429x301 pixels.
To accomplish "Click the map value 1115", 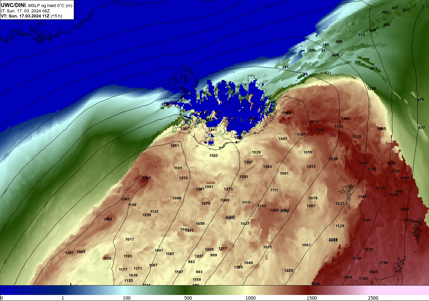I will pos(246,202).
